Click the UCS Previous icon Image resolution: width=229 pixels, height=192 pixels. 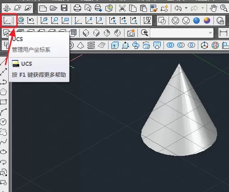coord(31,21)
